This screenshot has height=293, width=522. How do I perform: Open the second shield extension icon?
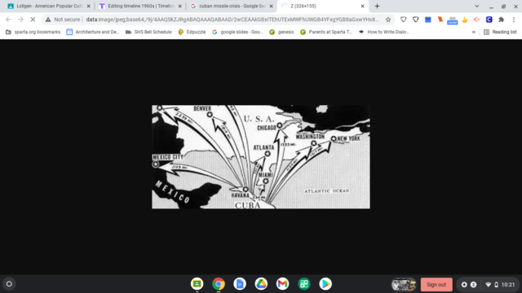click(415, 20)
